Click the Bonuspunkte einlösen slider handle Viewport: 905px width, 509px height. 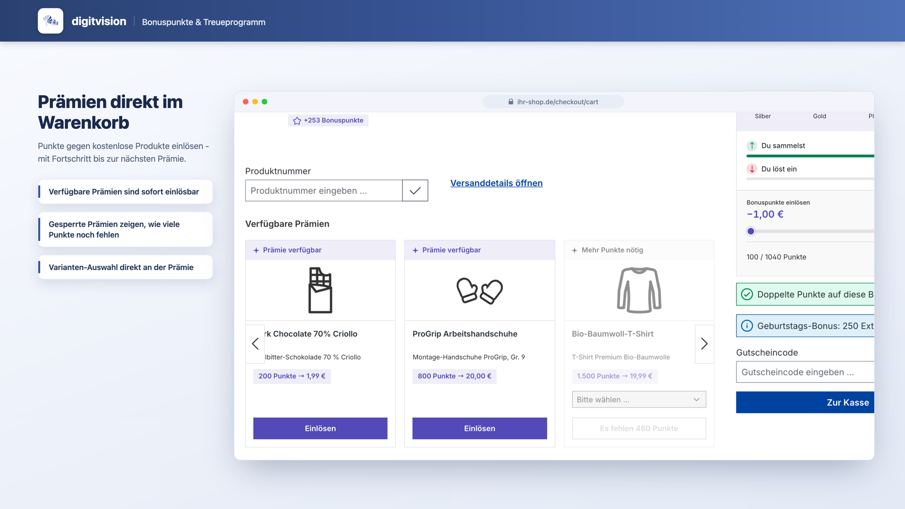751,231
